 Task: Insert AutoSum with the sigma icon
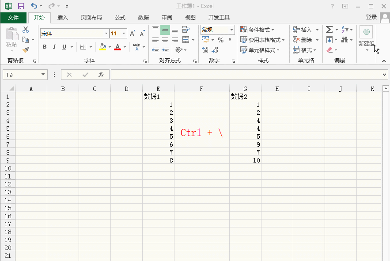pyautogui.click(x=329, y=30)
